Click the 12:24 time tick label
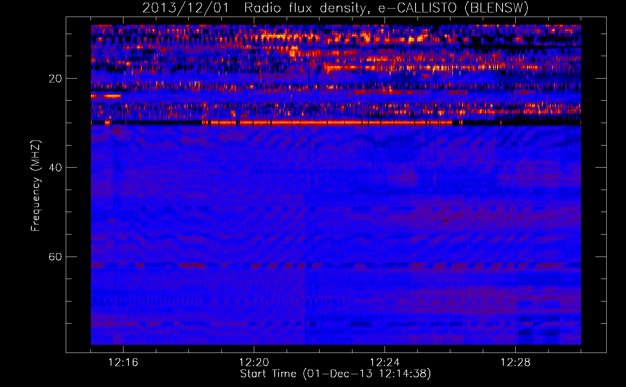This screenshot has width=626, height=387. click(x=385, y=362)
